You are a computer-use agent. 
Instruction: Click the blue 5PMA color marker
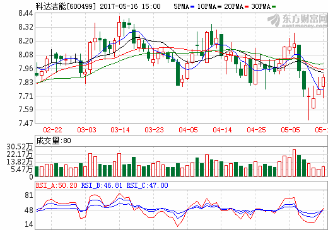coord(192,7)
